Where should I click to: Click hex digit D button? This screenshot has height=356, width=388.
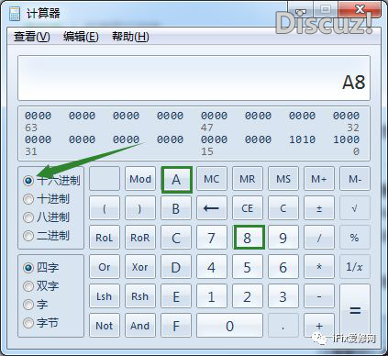pyautogui.click(x=176, y=267)
